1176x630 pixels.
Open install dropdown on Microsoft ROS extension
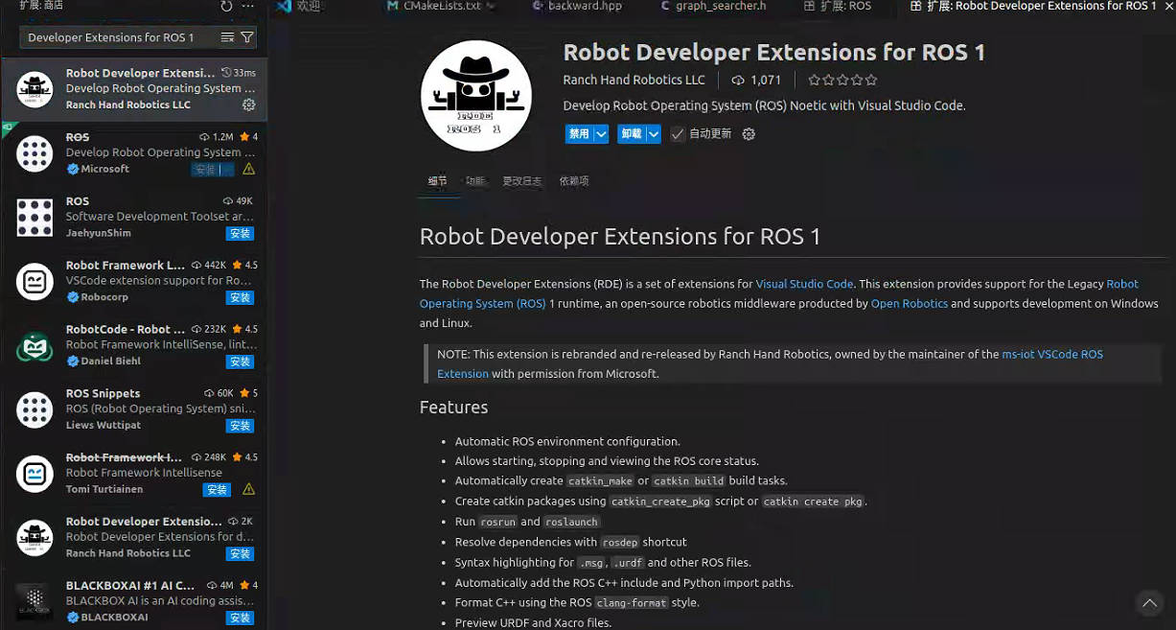pyautogui.click(x=226, y=170)
